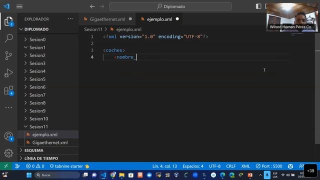Open the Manage gear icon
Viewport: 320px width, 180px height.
pyautogui.click(x=8, y=153)
